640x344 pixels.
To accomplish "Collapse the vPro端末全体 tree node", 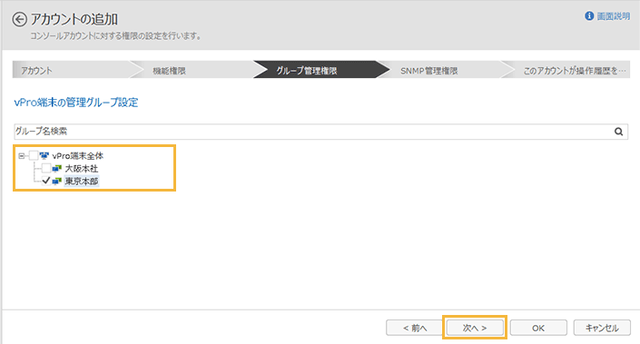I will point(21,155).
